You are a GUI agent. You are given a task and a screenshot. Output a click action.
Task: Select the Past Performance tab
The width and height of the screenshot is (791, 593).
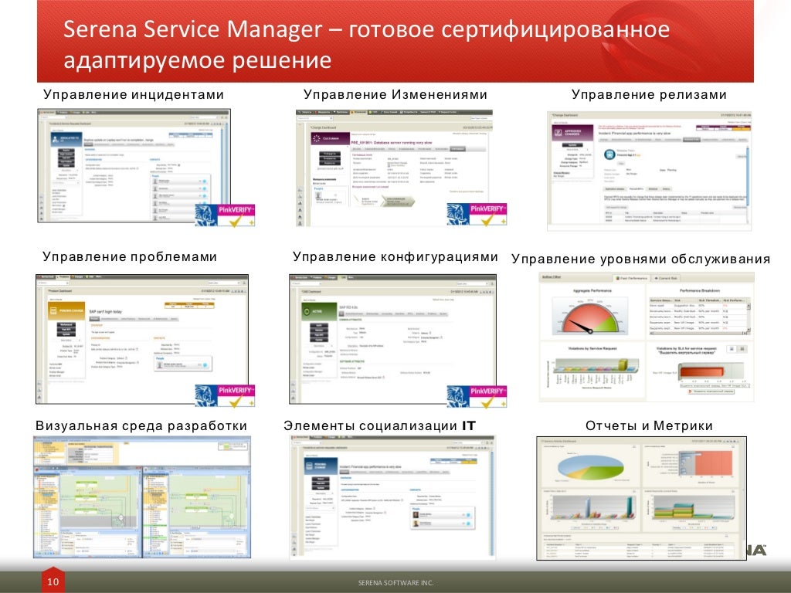point(630,278)
